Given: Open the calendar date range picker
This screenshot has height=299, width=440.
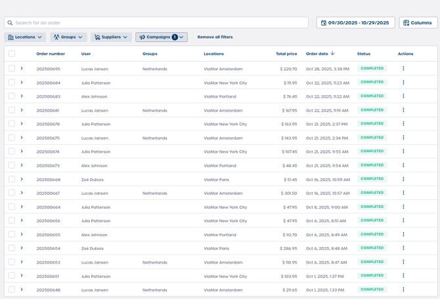Looking at the screenshot, I should [x=355, y=23].
